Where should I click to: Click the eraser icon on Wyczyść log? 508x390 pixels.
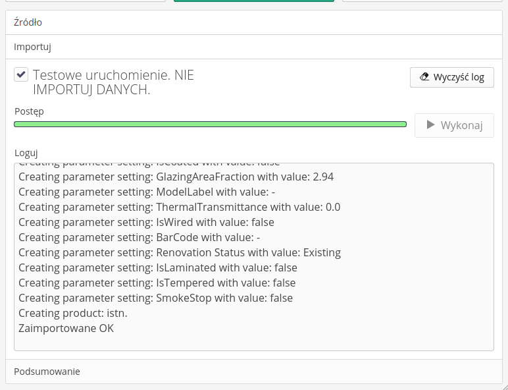(424, 77)
